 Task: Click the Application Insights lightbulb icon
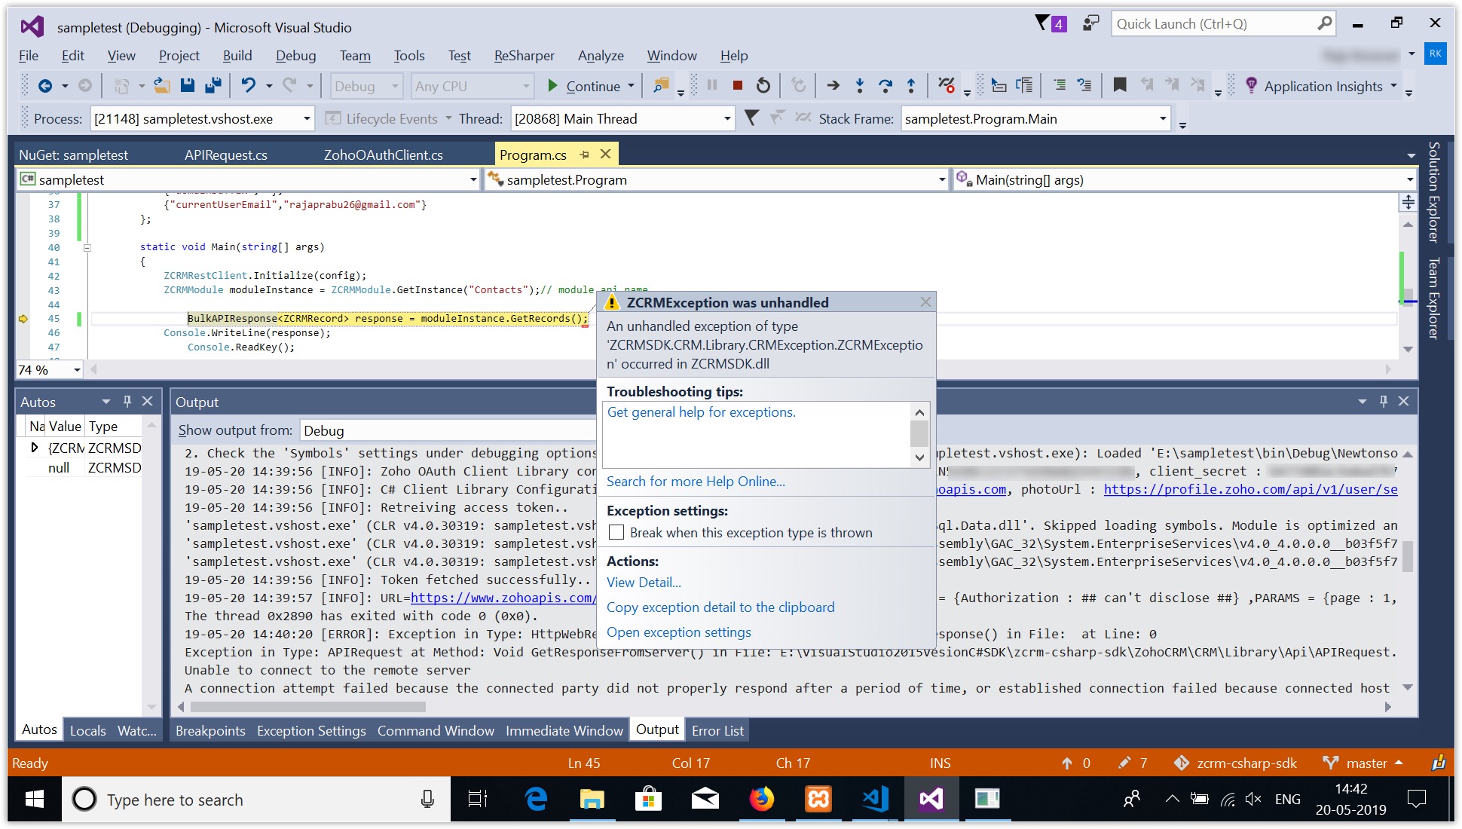click(x=1251, y=85)
